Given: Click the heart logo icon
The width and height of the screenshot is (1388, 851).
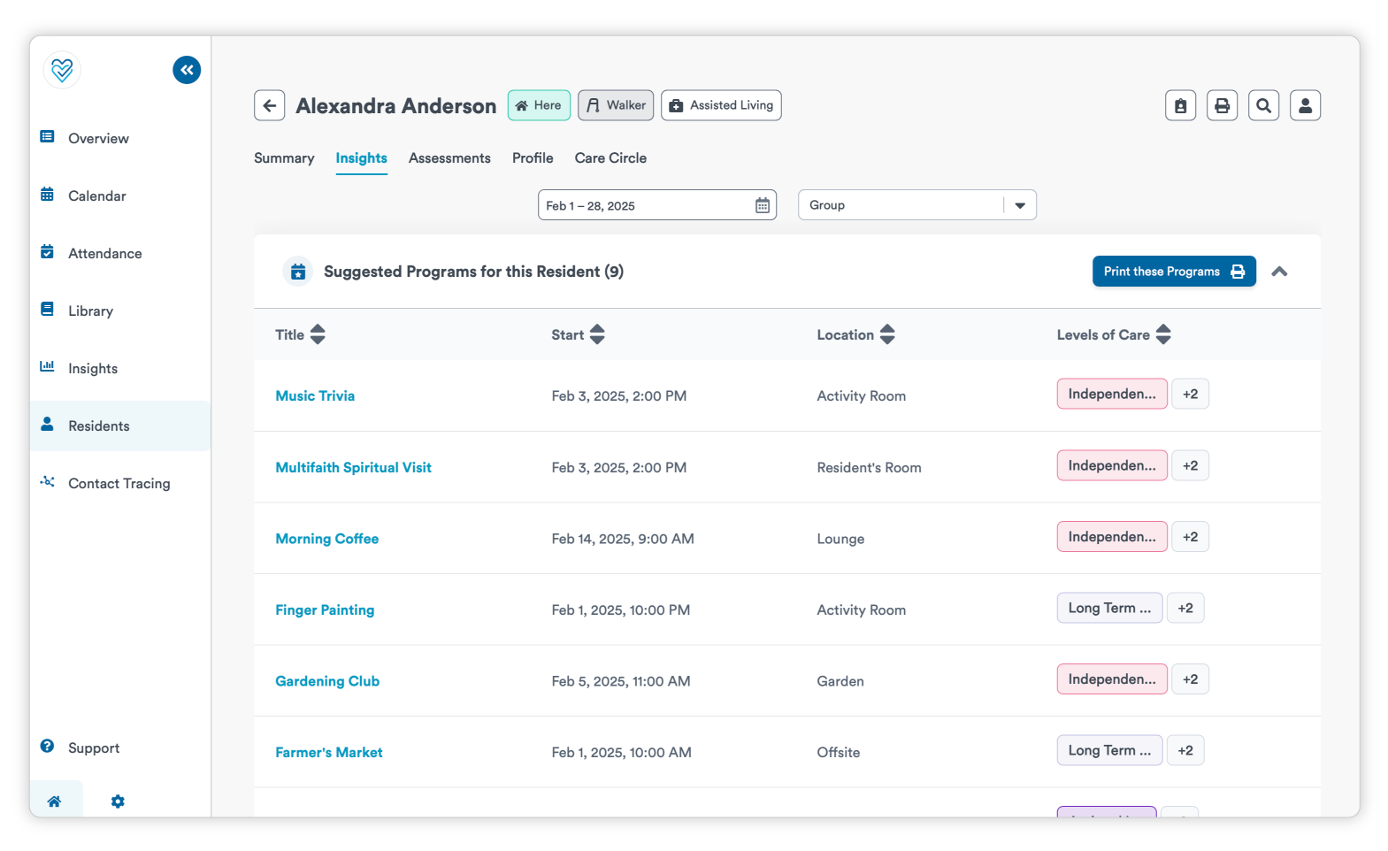Looking at the screenshot, I should pyautogui.click(x=62, y=70).
